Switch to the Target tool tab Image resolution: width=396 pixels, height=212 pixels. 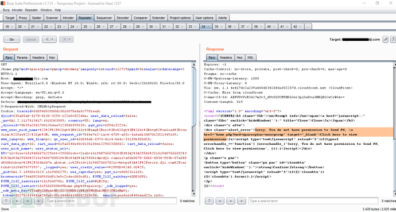tap(10, 18)
